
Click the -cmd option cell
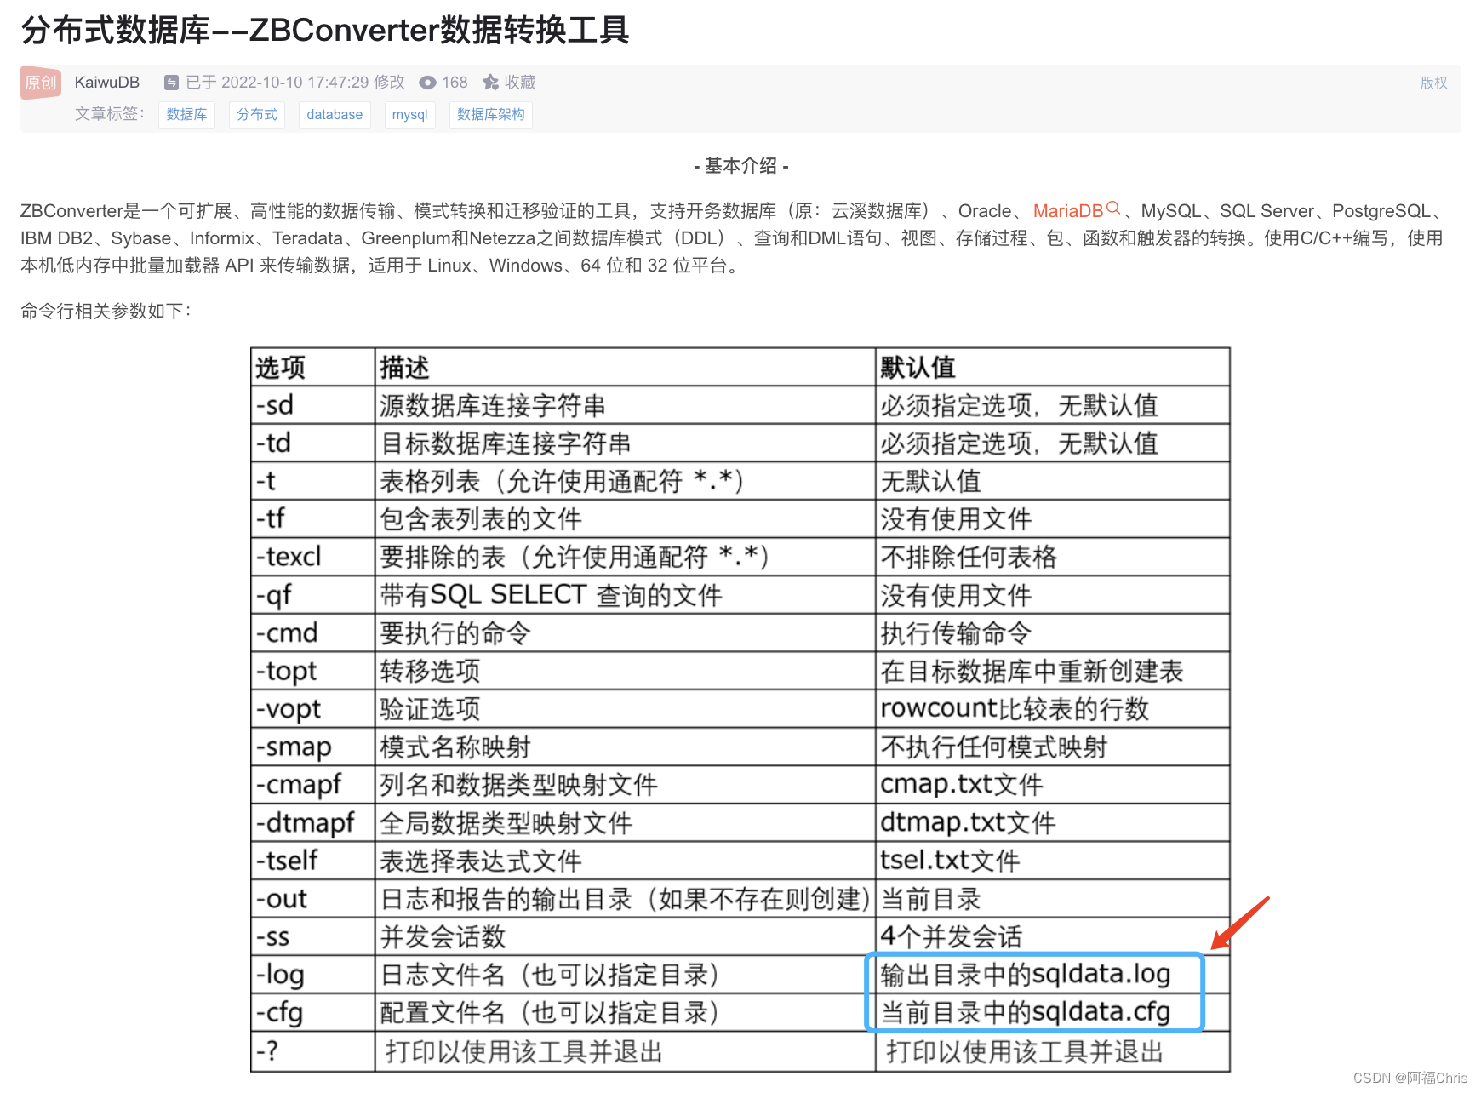point(313,632)
